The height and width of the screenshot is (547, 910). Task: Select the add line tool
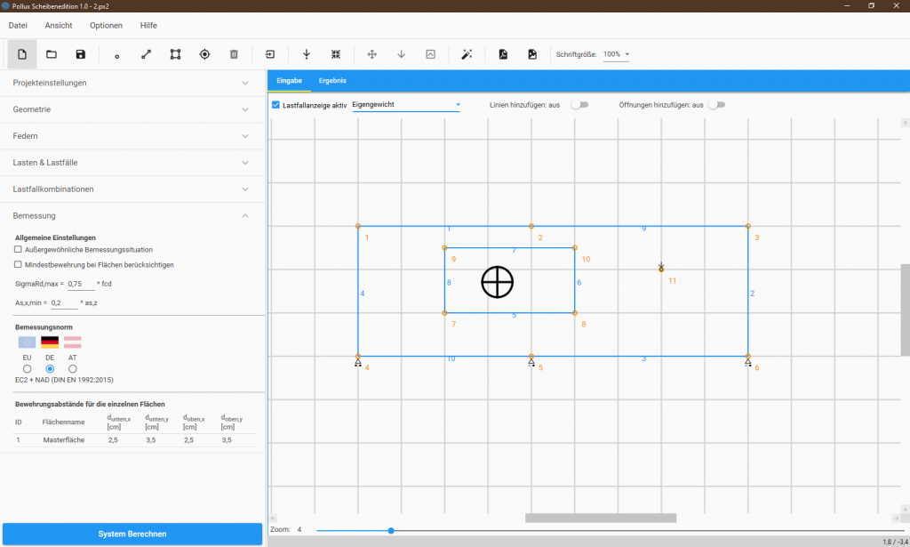click(x=147, y=54)
